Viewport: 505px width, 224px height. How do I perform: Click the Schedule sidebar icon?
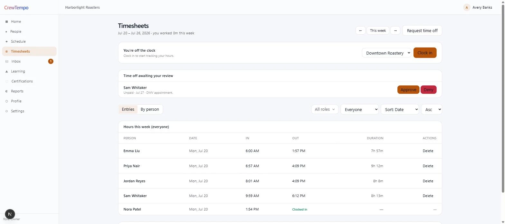(x=6, y=41)
